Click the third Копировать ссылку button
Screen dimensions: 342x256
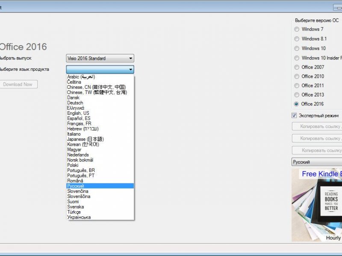[x=317, y=150]
